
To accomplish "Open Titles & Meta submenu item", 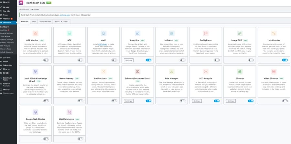I will (x=5, y=36).
